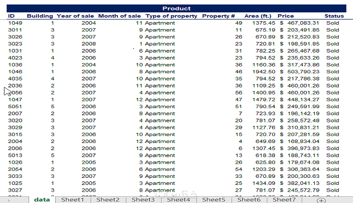Select property number 56 cell
Viewport: 353px width, 203px height.
[x=239, y=93]
